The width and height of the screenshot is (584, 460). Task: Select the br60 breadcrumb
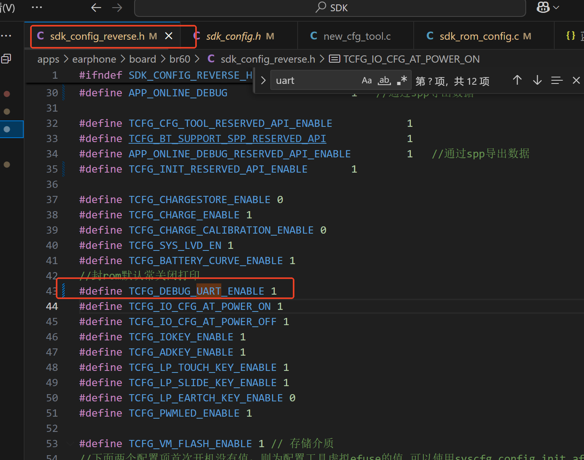tap(180, 59)
